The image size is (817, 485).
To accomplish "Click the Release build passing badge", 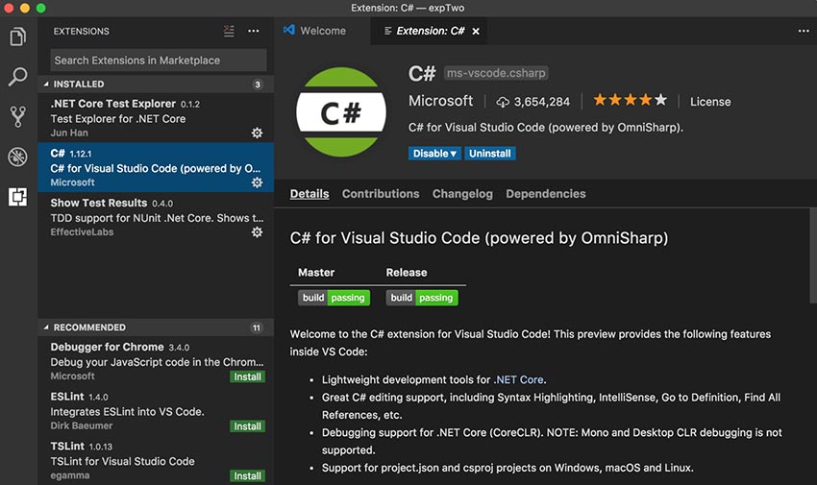I will [x=422, y=298].
